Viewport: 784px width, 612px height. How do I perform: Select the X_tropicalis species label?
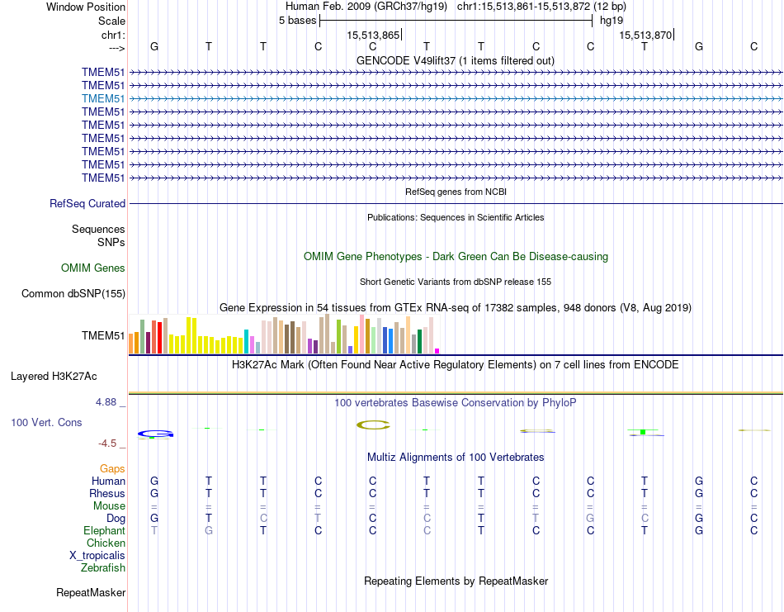pyautogui.click(x=97, y=556)
